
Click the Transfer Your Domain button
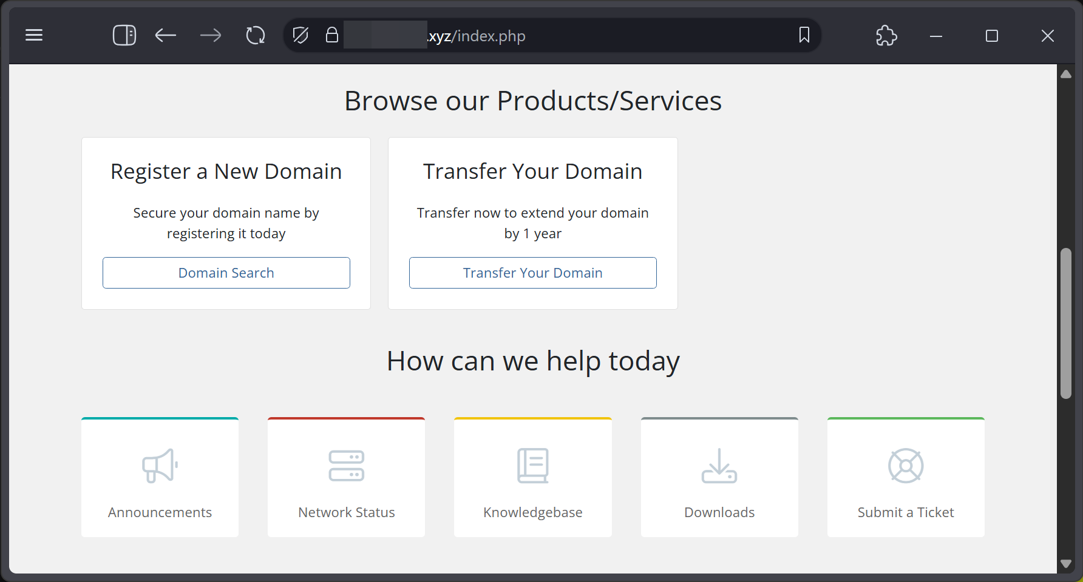[533, 273]
